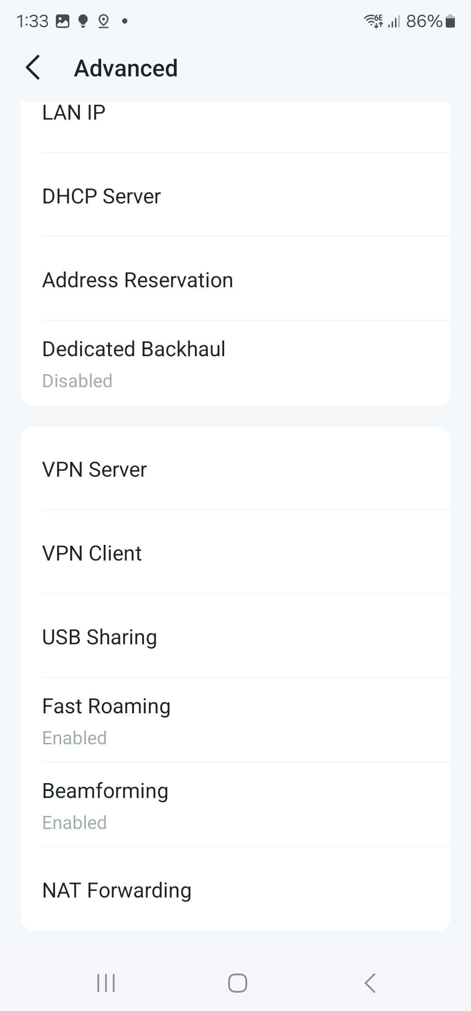The height and width of the screenshot is (1011, 471).
Task: Open Beamforming setting
Action: coord(235,805)
